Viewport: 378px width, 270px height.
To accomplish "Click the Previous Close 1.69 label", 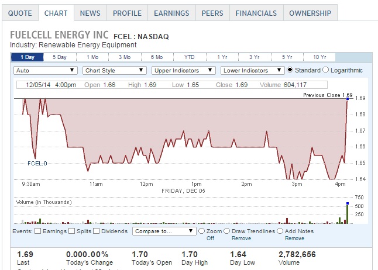I will tap(328, 95).
